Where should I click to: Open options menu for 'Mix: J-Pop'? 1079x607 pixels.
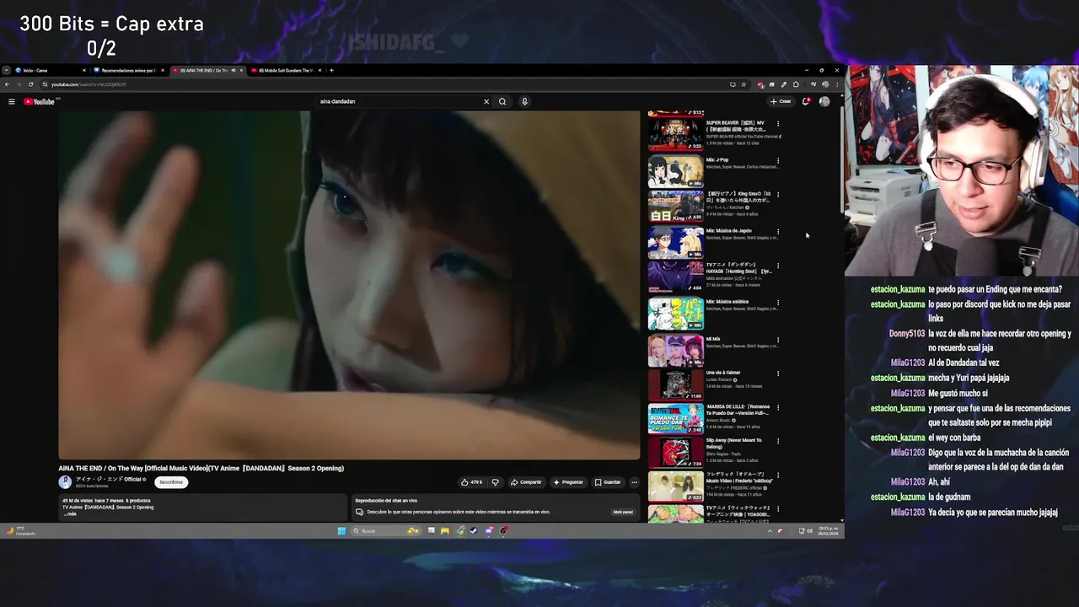778,160
